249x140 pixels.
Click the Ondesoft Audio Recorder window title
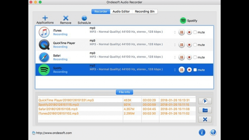coord(124,2)
